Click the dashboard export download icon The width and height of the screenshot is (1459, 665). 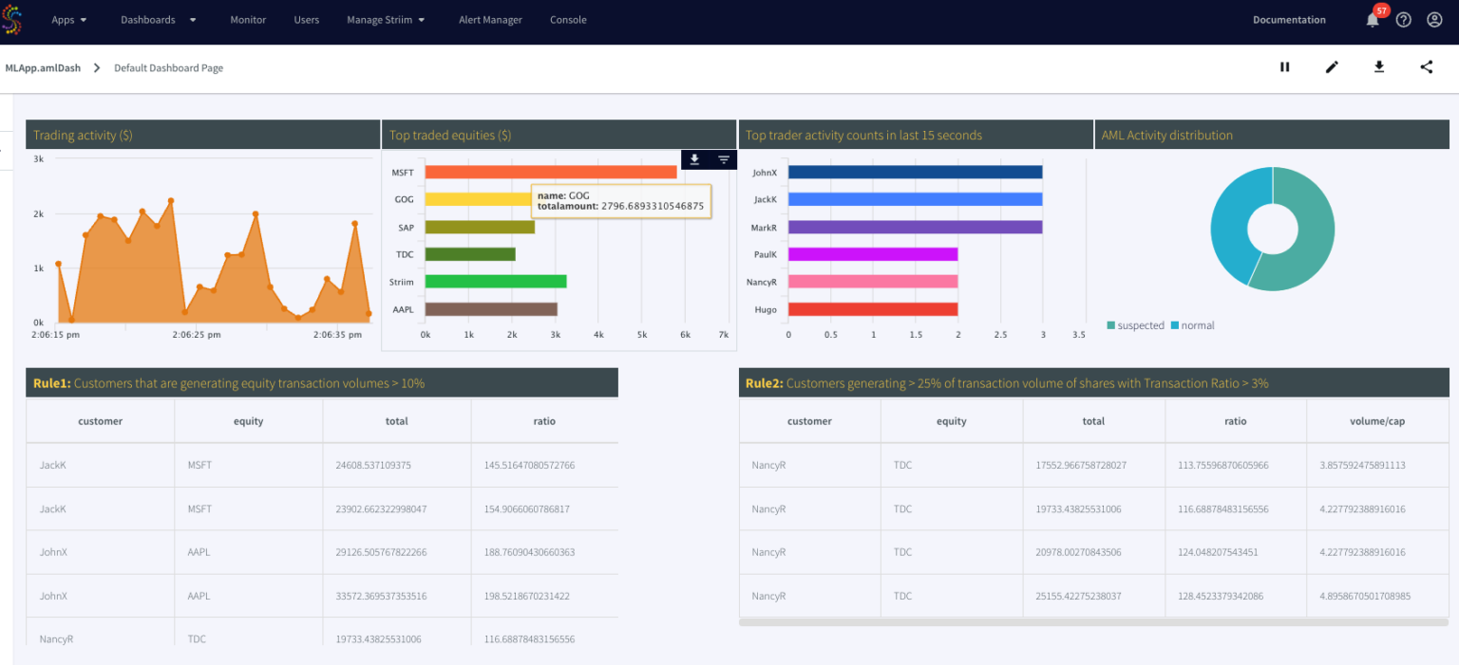[1379, 67]
